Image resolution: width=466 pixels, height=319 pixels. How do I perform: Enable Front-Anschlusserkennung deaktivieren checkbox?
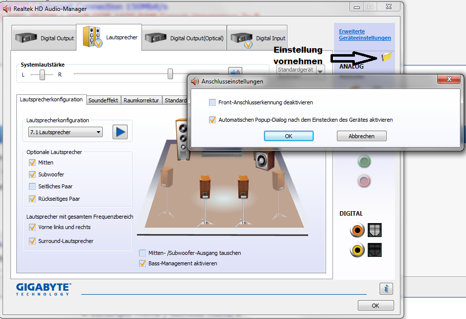pos(212,102)
